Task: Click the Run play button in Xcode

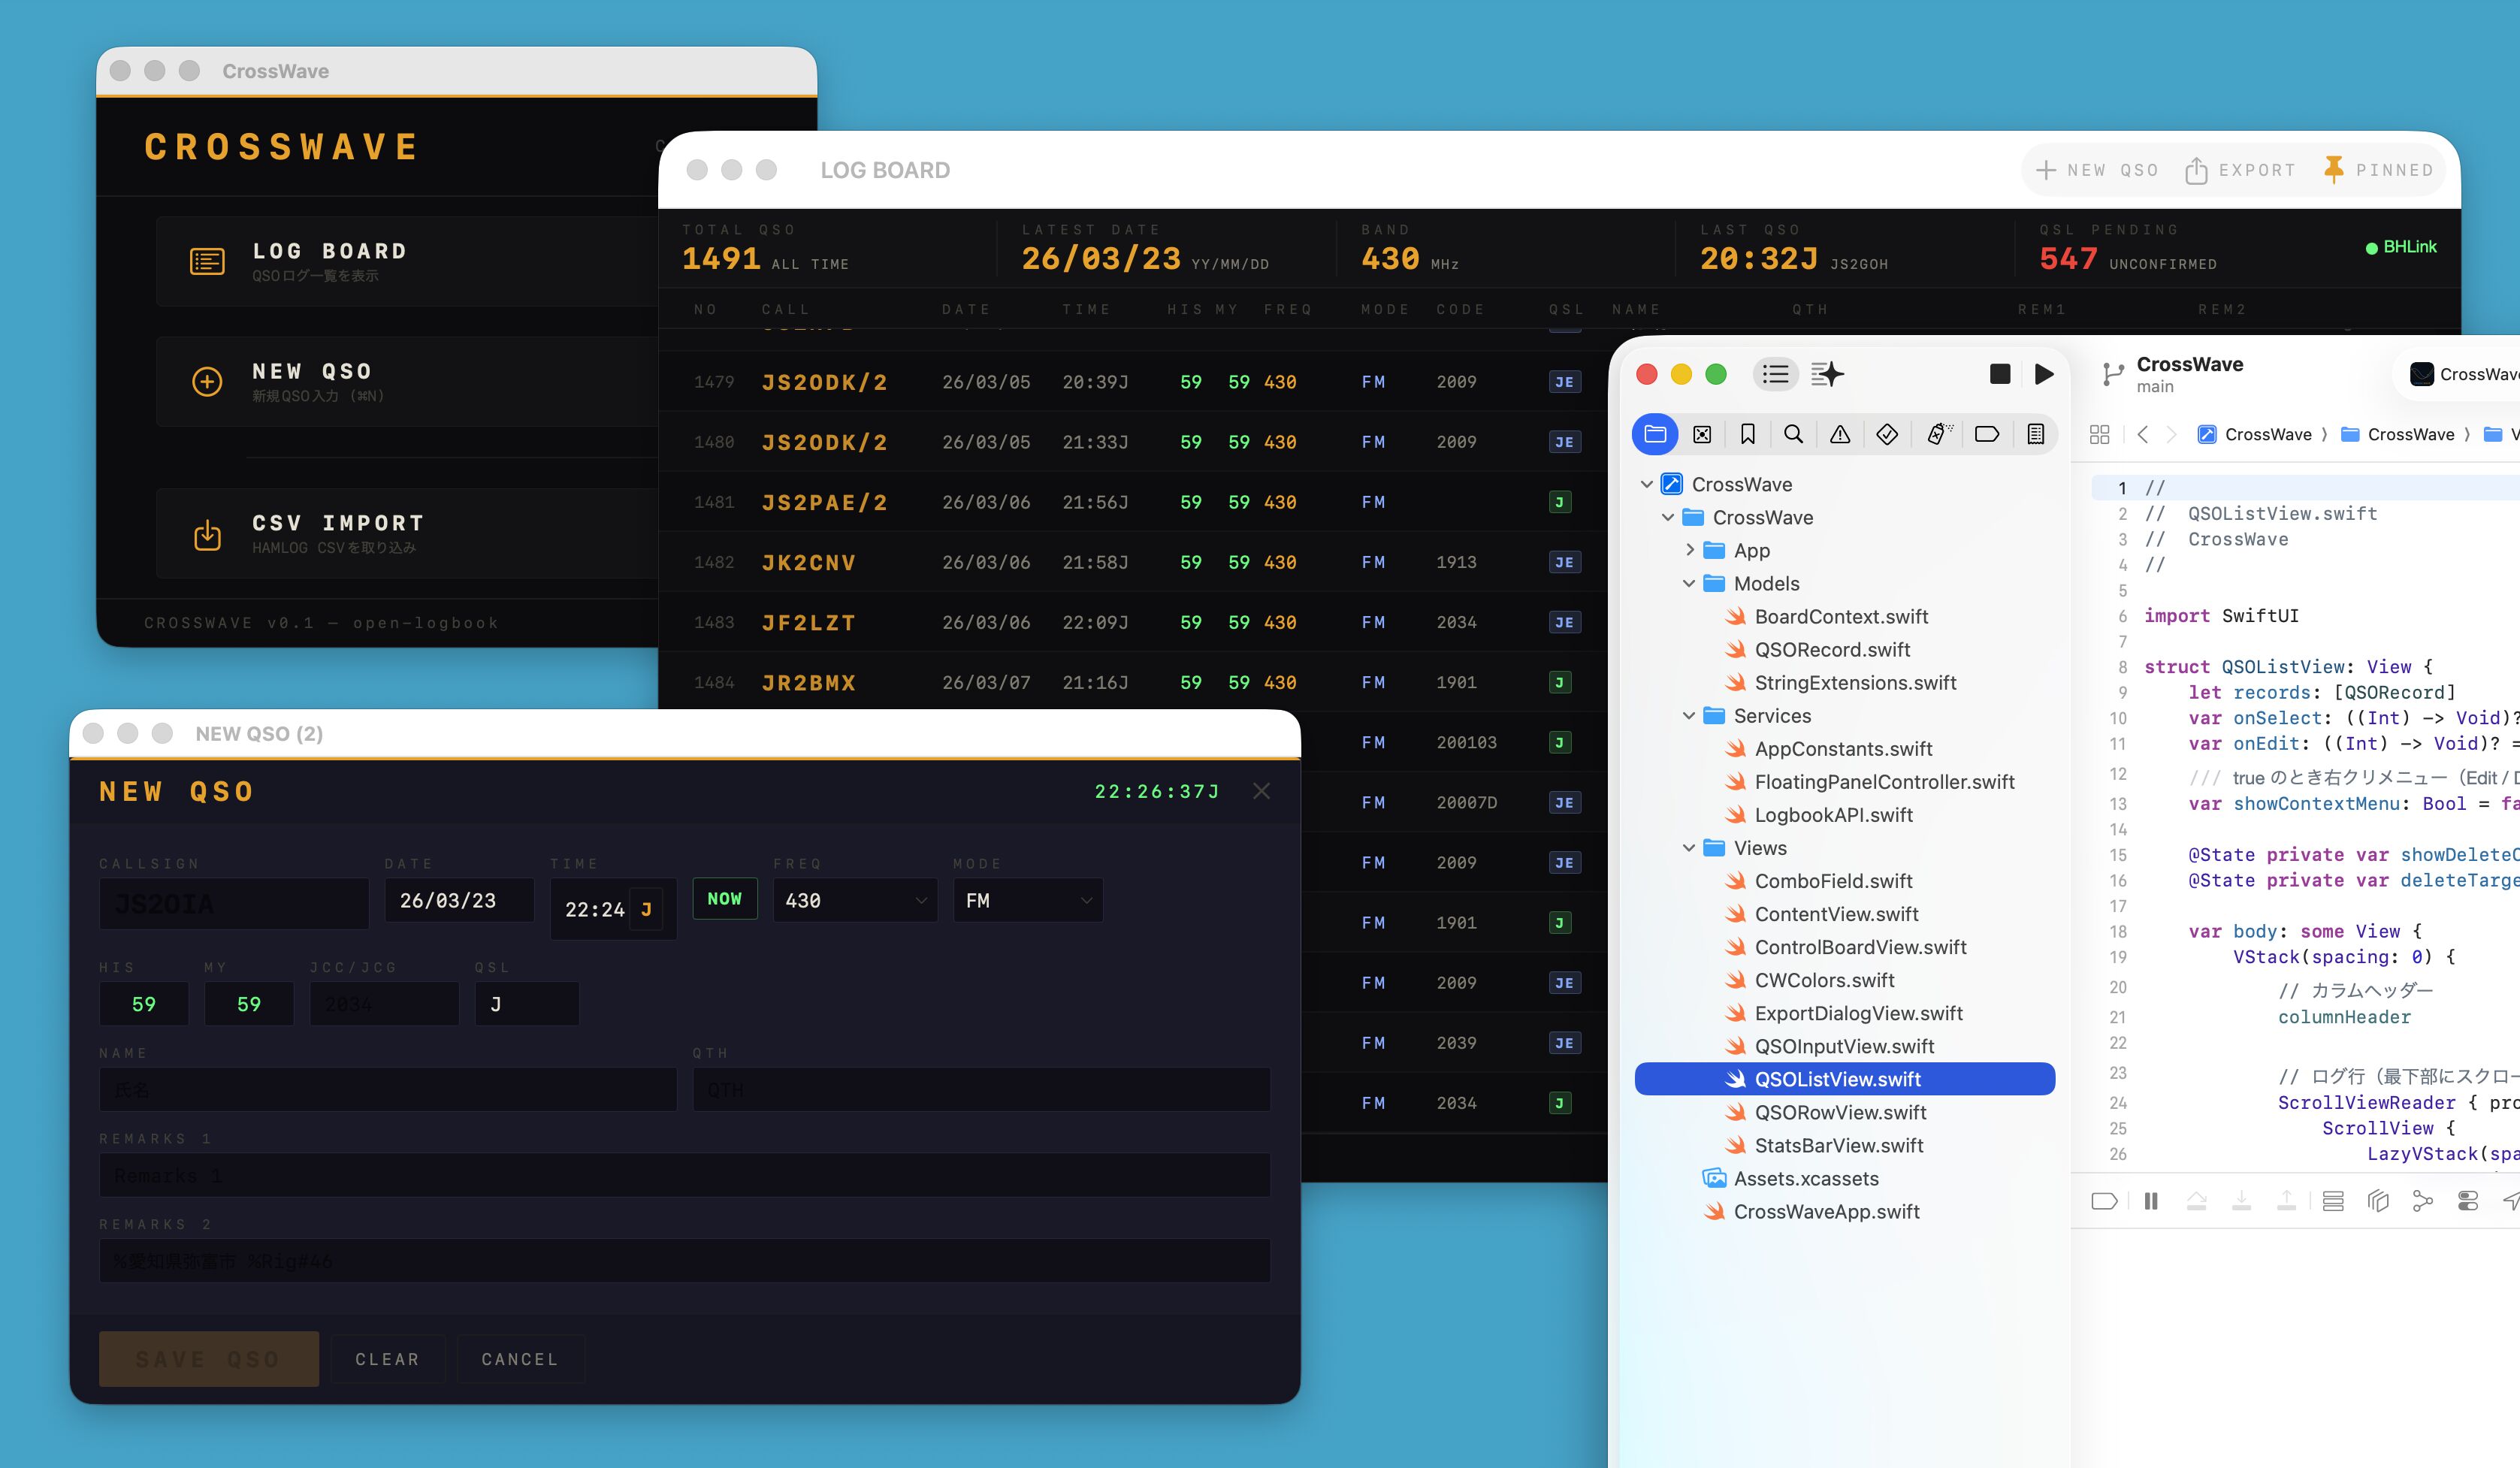Action: [2044, 374]
